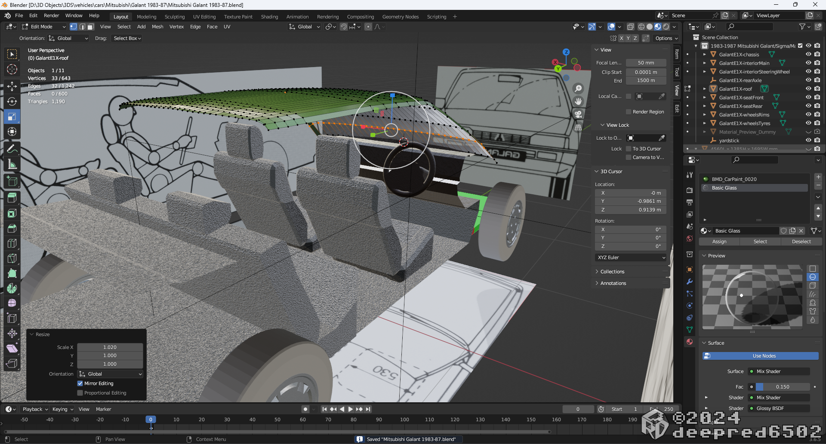Switch to UV Editing workspace tab
Image resolution: width=826 pixels, height=444 pixels.
[204, 17]
